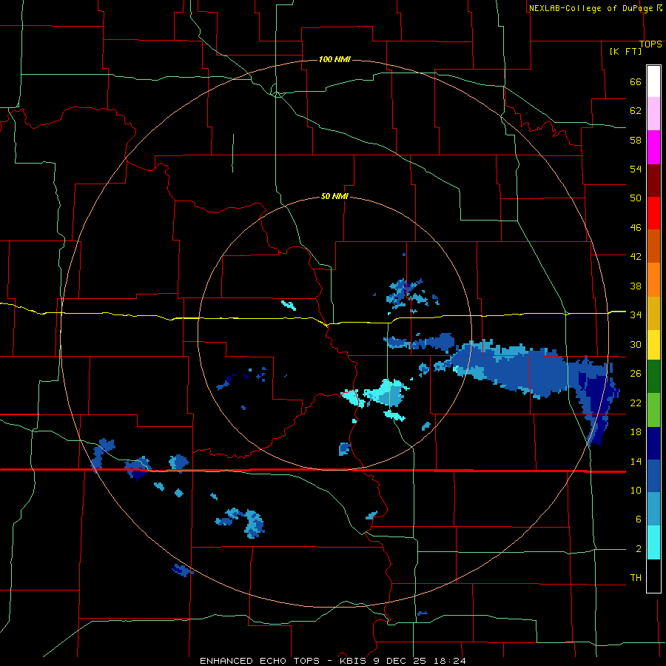This screenshot has height=666, width=666.
Task: Click the legend value 38
Action: pyautogui.click(x=636, y=286)
